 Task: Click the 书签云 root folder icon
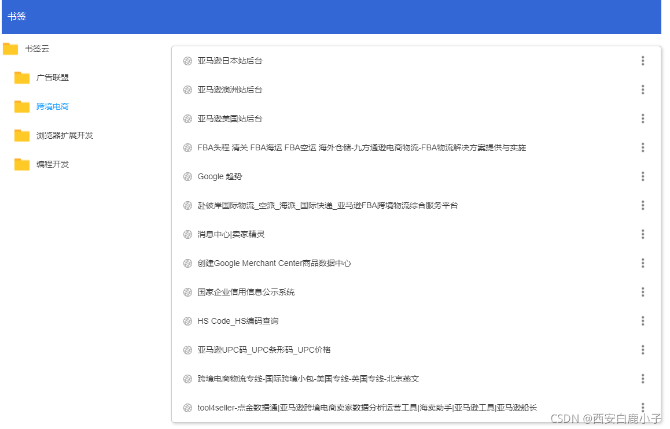(x=10, y=49)
